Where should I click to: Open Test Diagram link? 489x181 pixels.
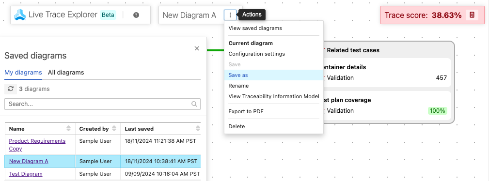[26, 174]
